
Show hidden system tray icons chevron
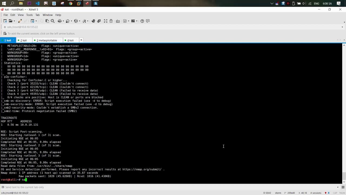[x=272, y=3]
